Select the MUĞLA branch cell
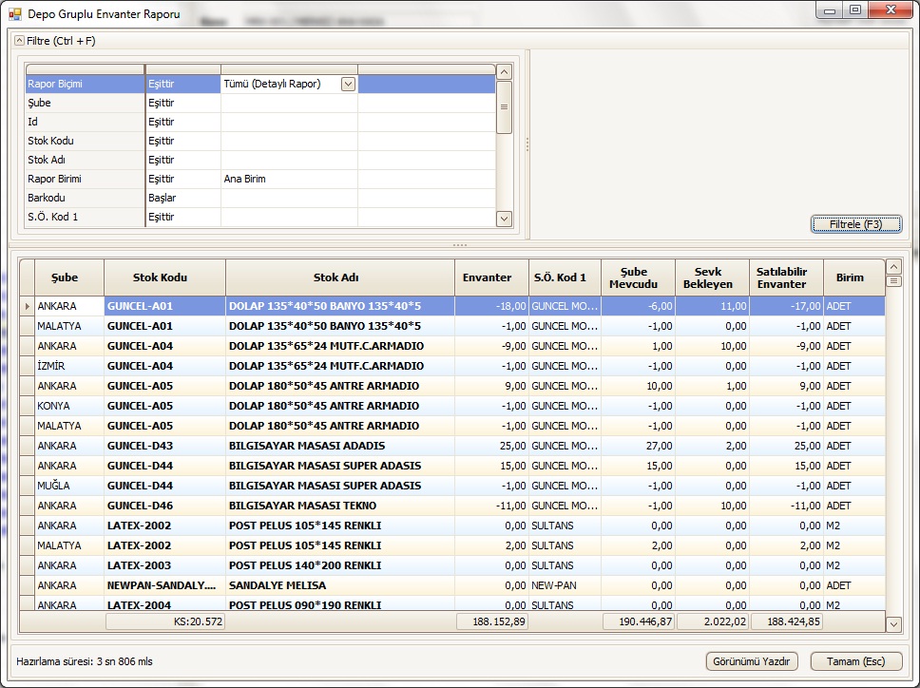 tap(69, 486)
